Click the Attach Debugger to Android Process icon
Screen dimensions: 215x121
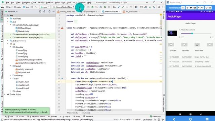click(105, 7)
